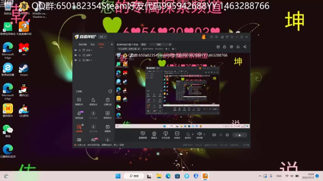The image size is (323, 181).
Task: Click the Windows Start button on taskbar
Action: point(118,176)
